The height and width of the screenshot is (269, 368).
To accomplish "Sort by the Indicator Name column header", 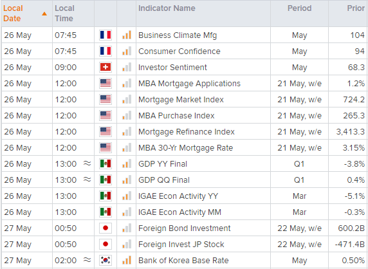I will point(167,8).
